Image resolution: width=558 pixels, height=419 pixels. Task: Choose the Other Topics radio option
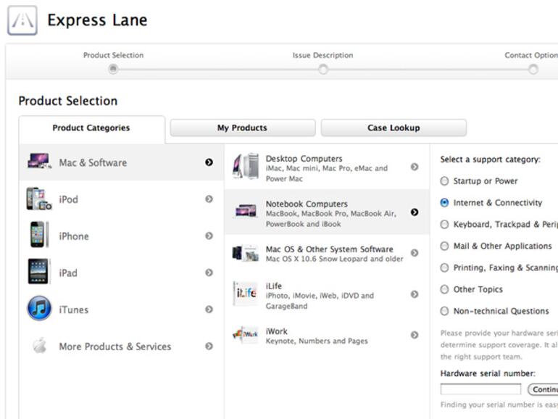tap(444, 290)
